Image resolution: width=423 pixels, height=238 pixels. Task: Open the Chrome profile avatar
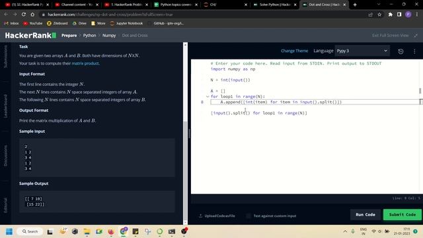click(x=408, y=15)
